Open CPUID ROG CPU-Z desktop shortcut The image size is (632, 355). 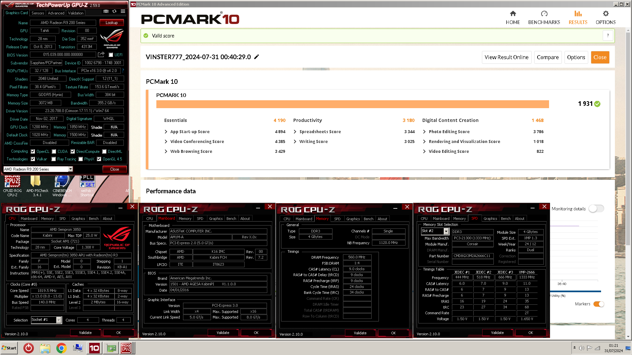pyautogui.click(x=12, y=186)
